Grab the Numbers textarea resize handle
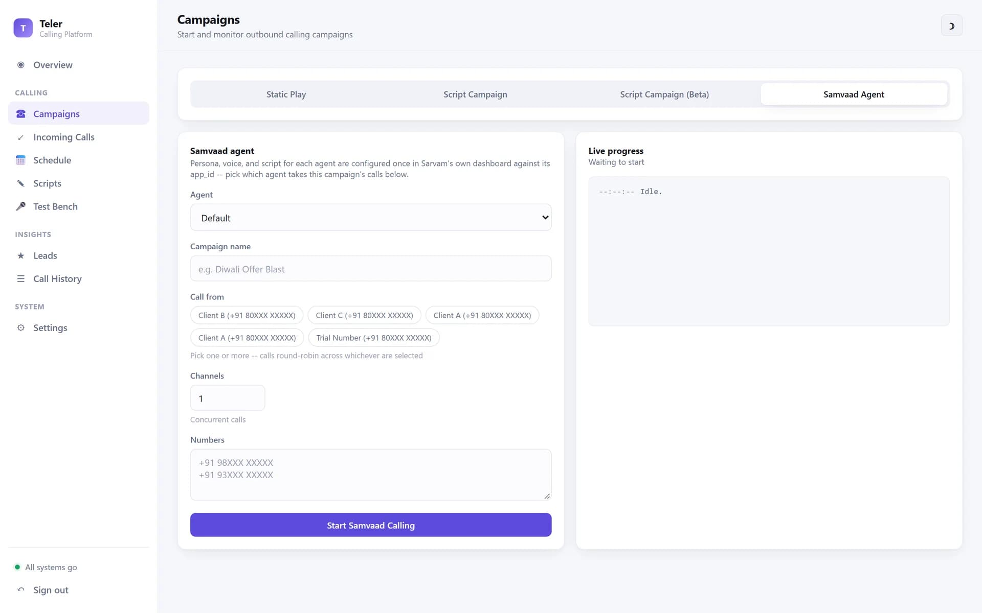The image size is (982, 613). click(x=547, y=496)
